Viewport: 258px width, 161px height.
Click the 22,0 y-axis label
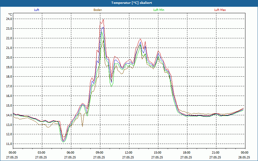click(x=9, y=38)
